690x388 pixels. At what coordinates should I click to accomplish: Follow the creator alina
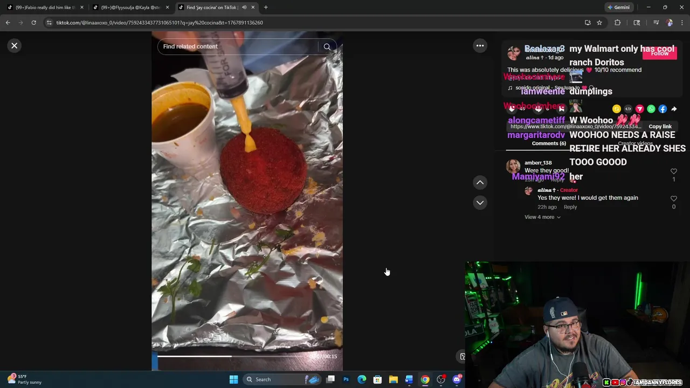[659, 53]
